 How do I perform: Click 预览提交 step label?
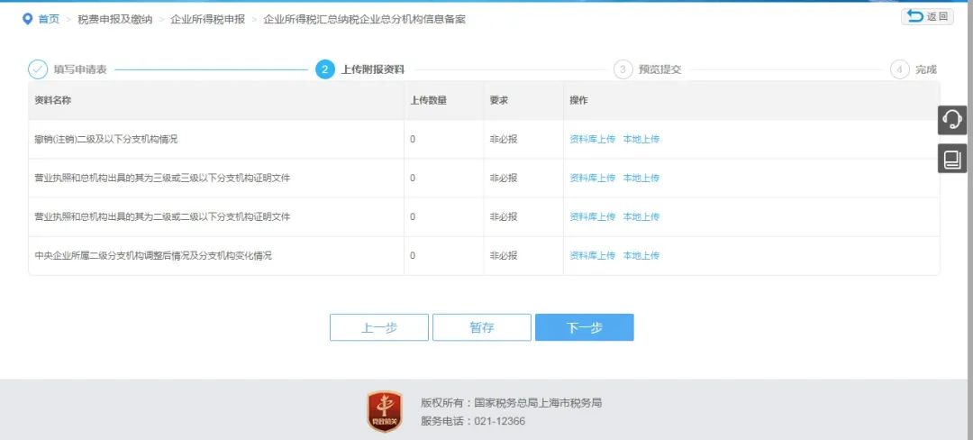click(660, 69)
